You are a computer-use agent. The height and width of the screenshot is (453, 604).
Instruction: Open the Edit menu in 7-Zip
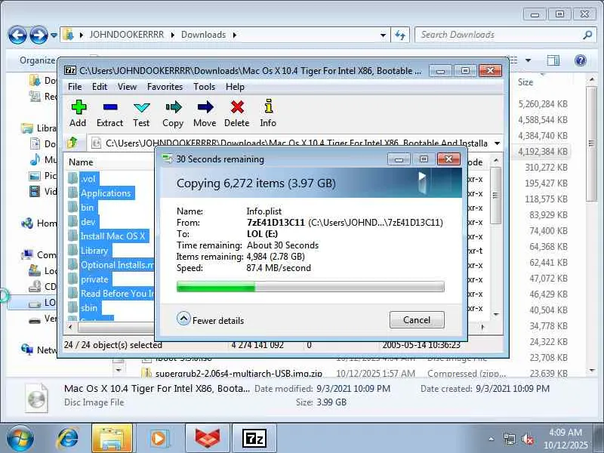point(100,87)
